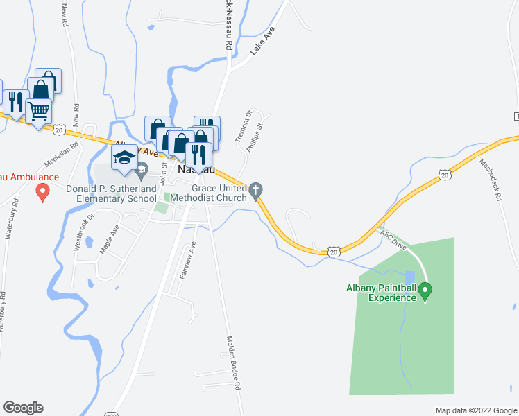The height and width of the screenshot is (416, 519).
Task: Open the Google logo link
Action: click(23, 408)
